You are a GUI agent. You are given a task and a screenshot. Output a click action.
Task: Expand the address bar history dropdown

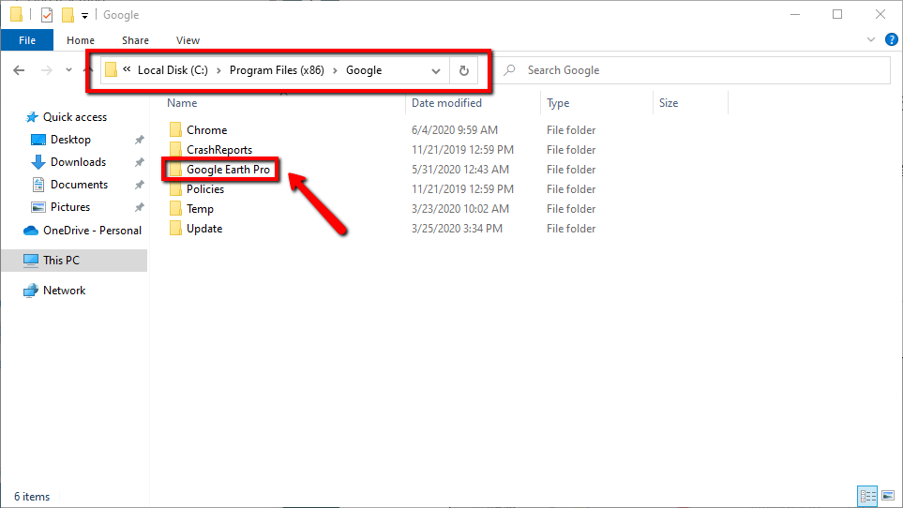pos(436,70)
